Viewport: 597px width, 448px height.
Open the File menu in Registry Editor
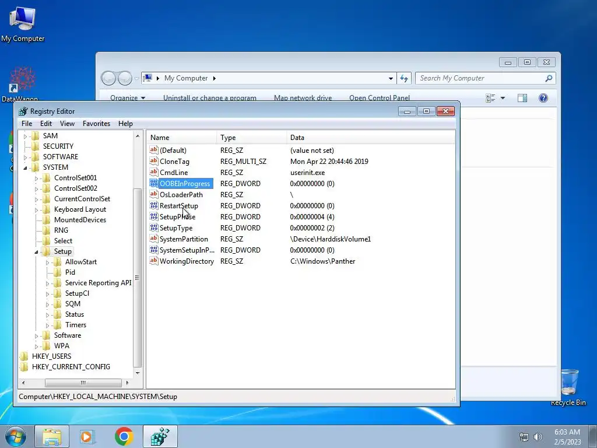tap(27, 124)
